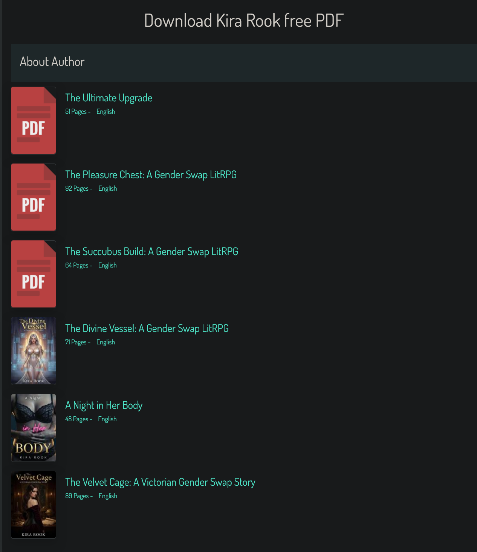Open A Night in Her Body cover thumbnail
Viewport: 477px width, 552px height.
click(34, 428)
